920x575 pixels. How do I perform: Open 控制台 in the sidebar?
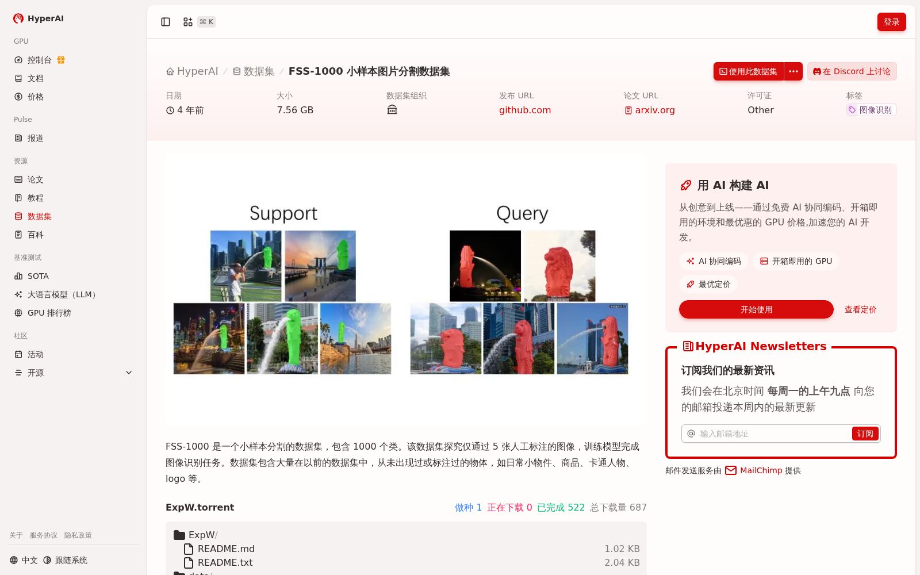(39, 60)
